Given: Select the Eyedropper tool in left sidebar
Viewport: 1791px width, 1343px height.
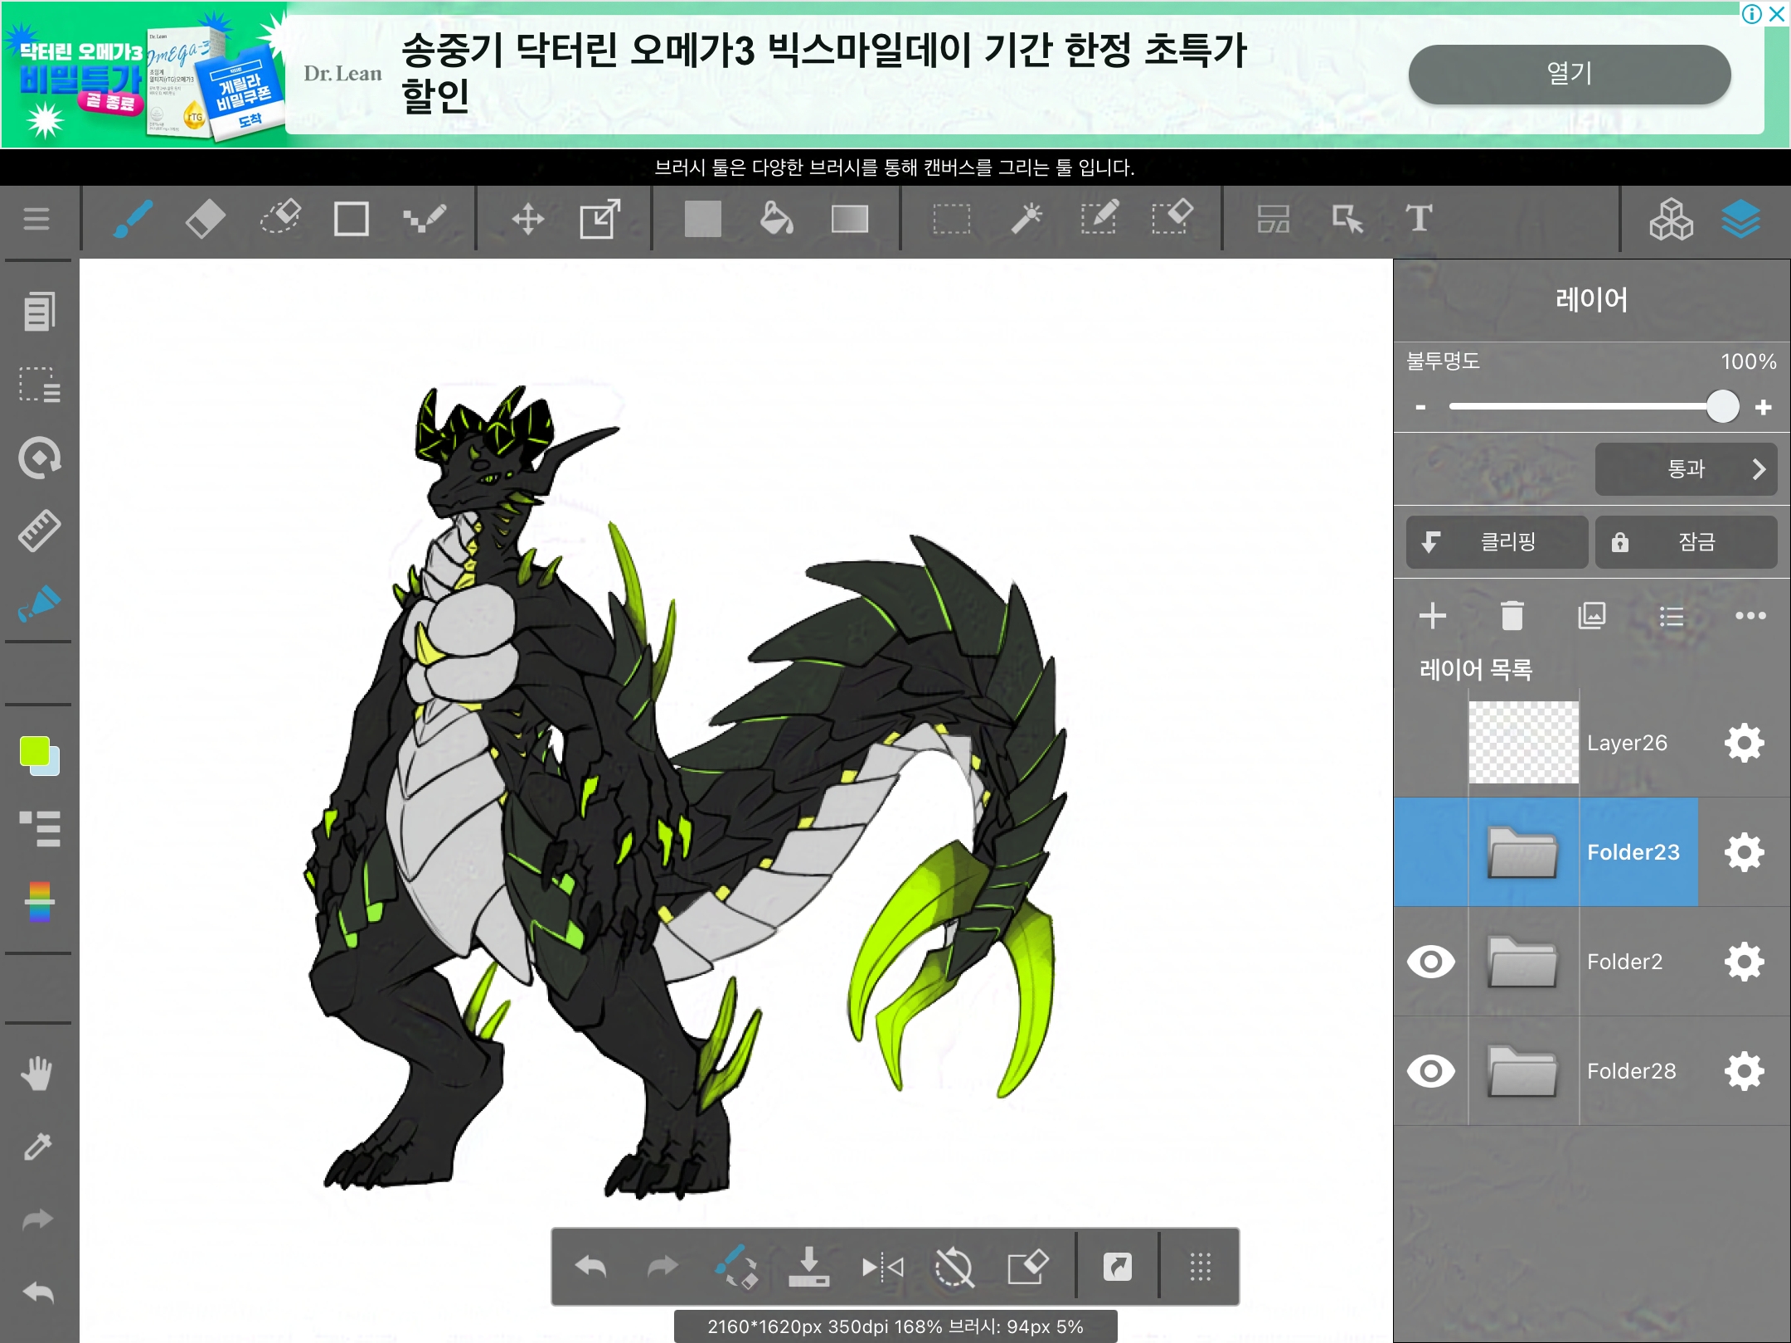Looking at the screenshot, I should 38,1147.
